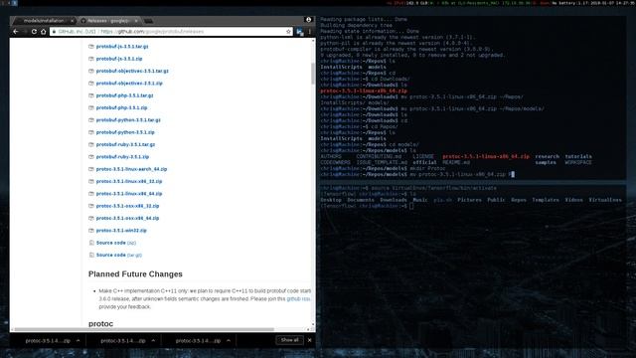Download protobuf-php-3.5.1.zip
The height and width of the screenshot is (358, 636).
[x=121, y=108]
